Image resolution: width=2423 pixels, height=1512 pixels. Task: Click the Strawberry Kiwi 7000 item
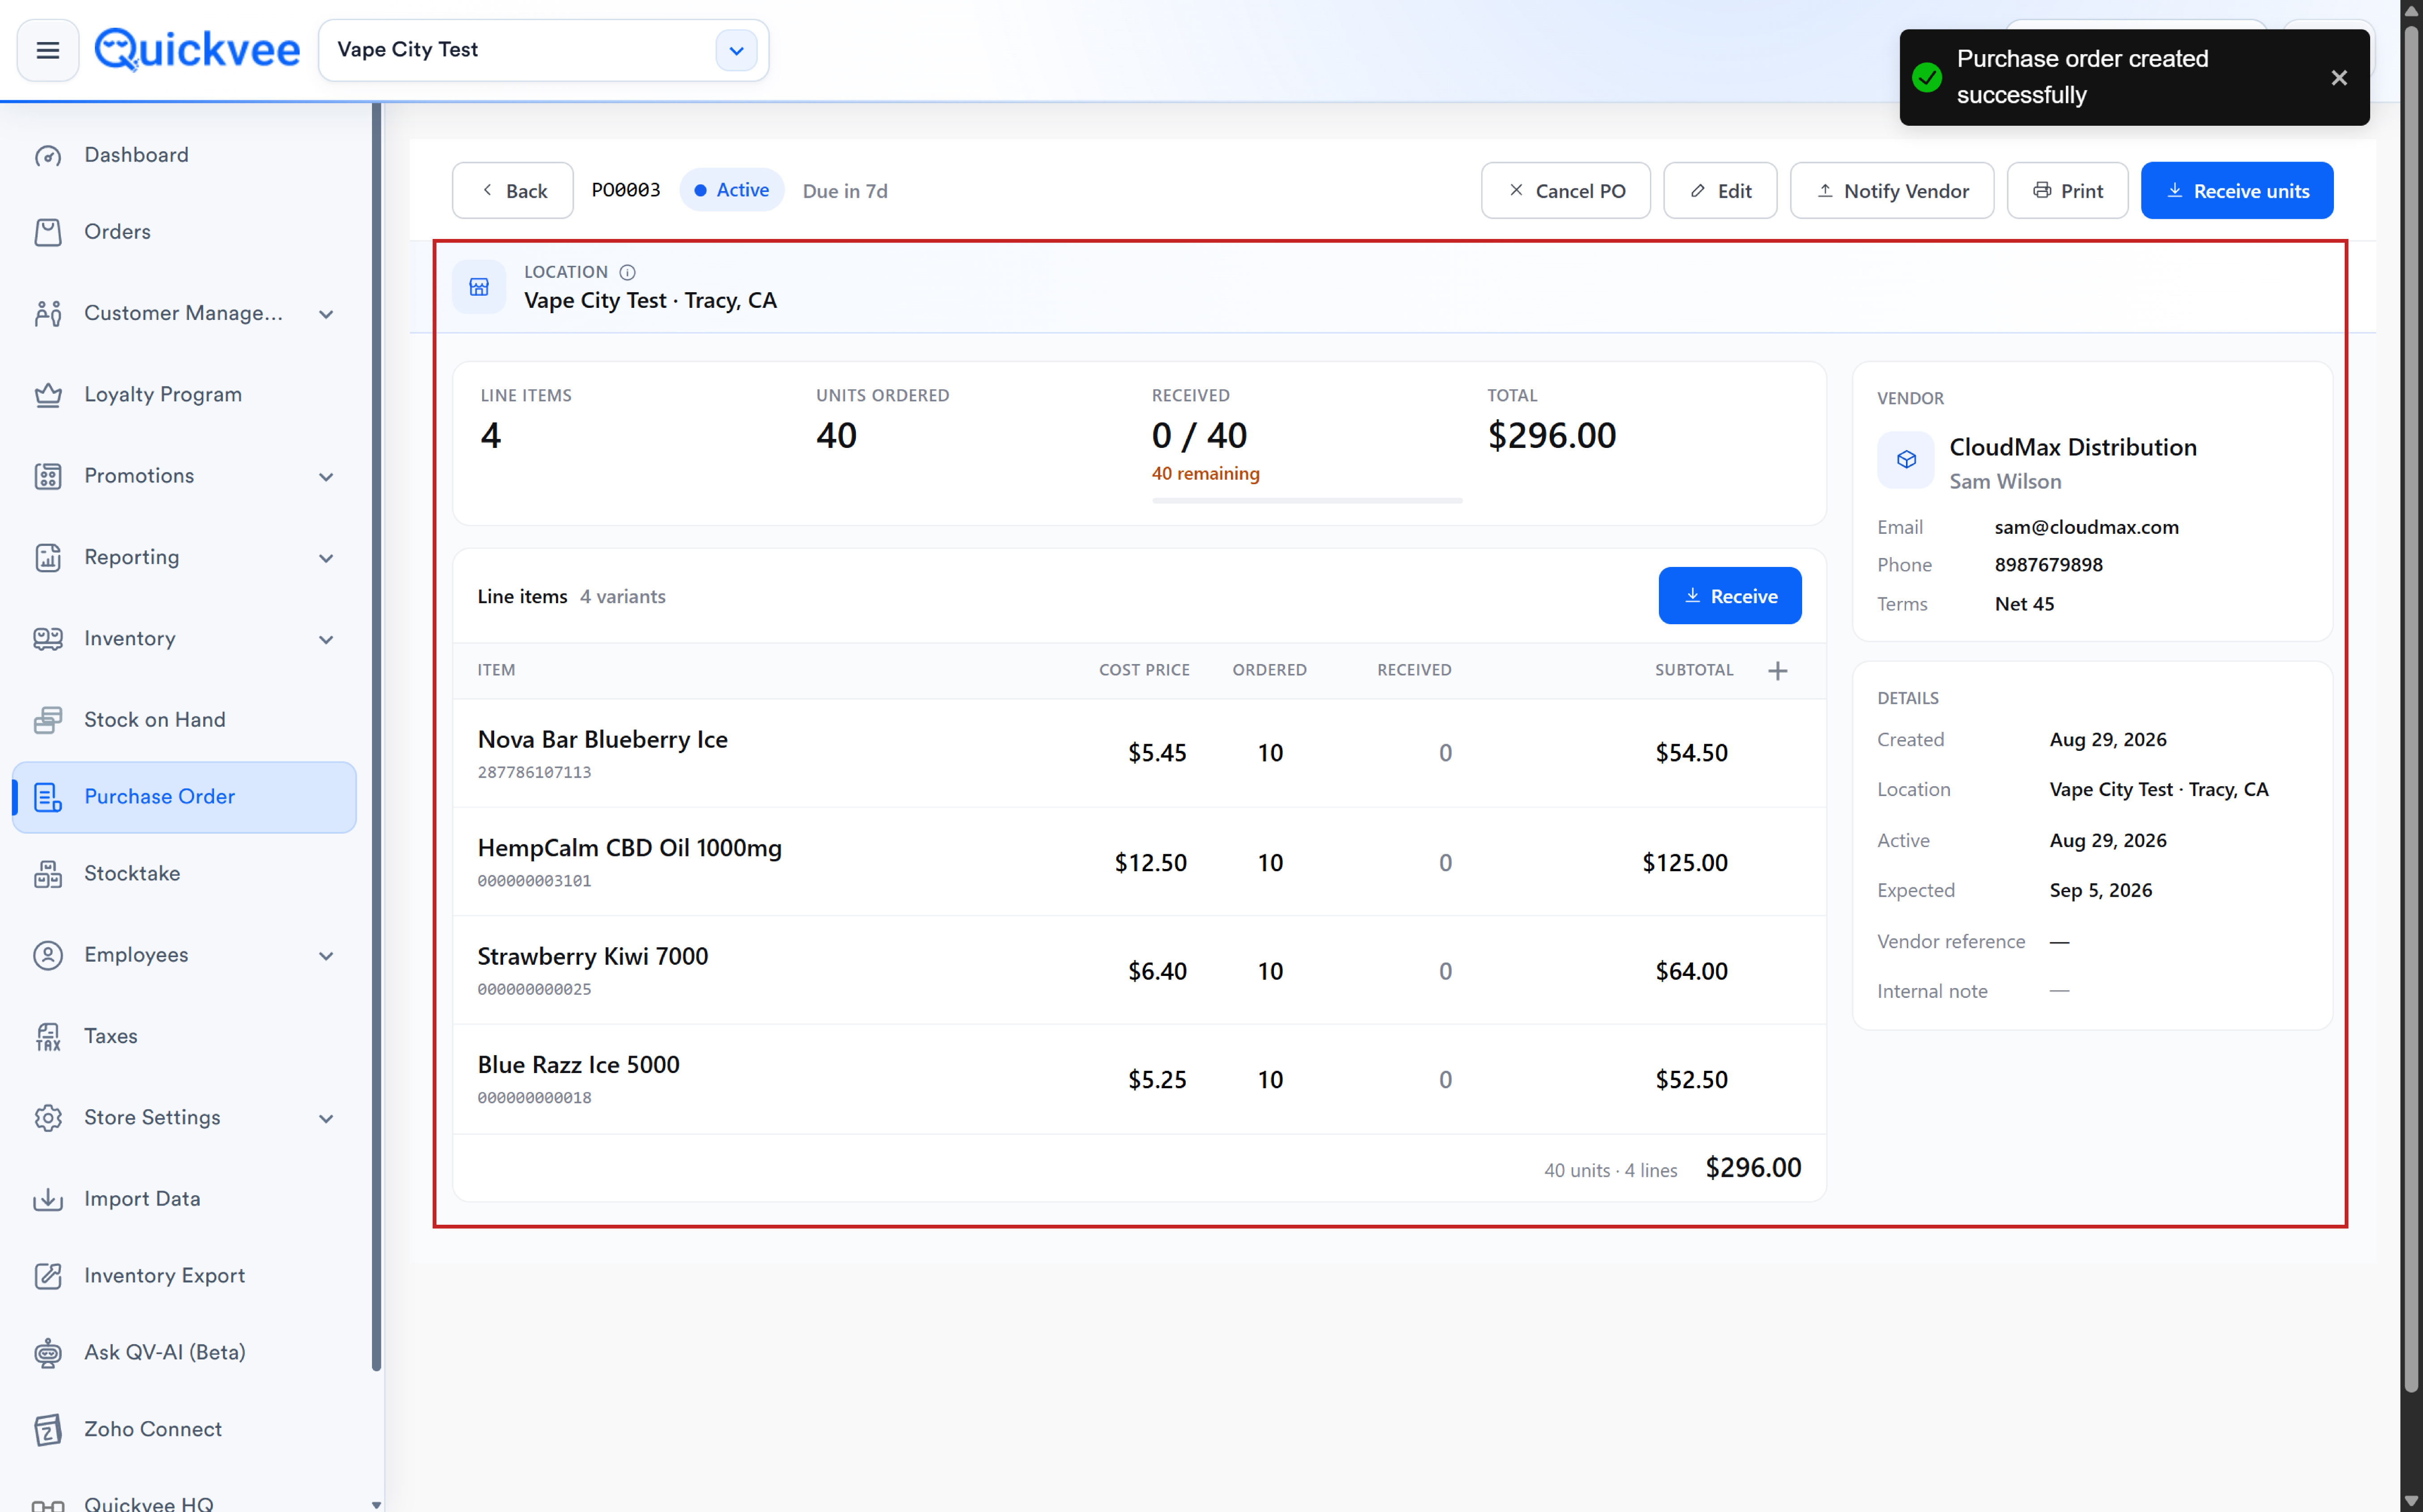click(x=592, y=957)
